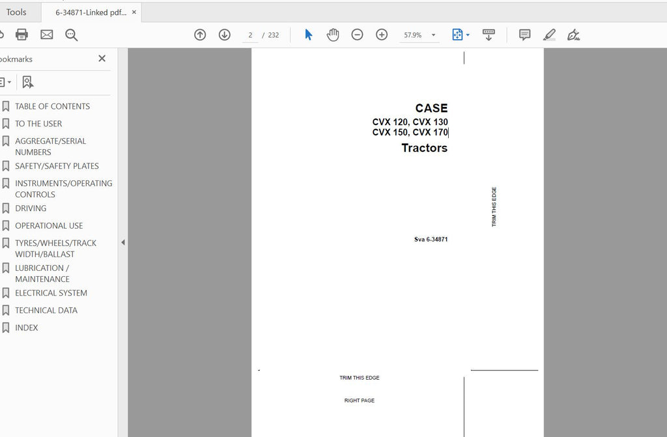
Task: Collapse the navigation pane with the arrow
Action: click(x=123, y=242)
